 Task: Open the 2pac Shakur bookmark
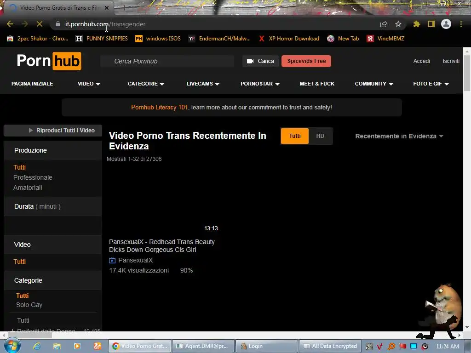38,39
